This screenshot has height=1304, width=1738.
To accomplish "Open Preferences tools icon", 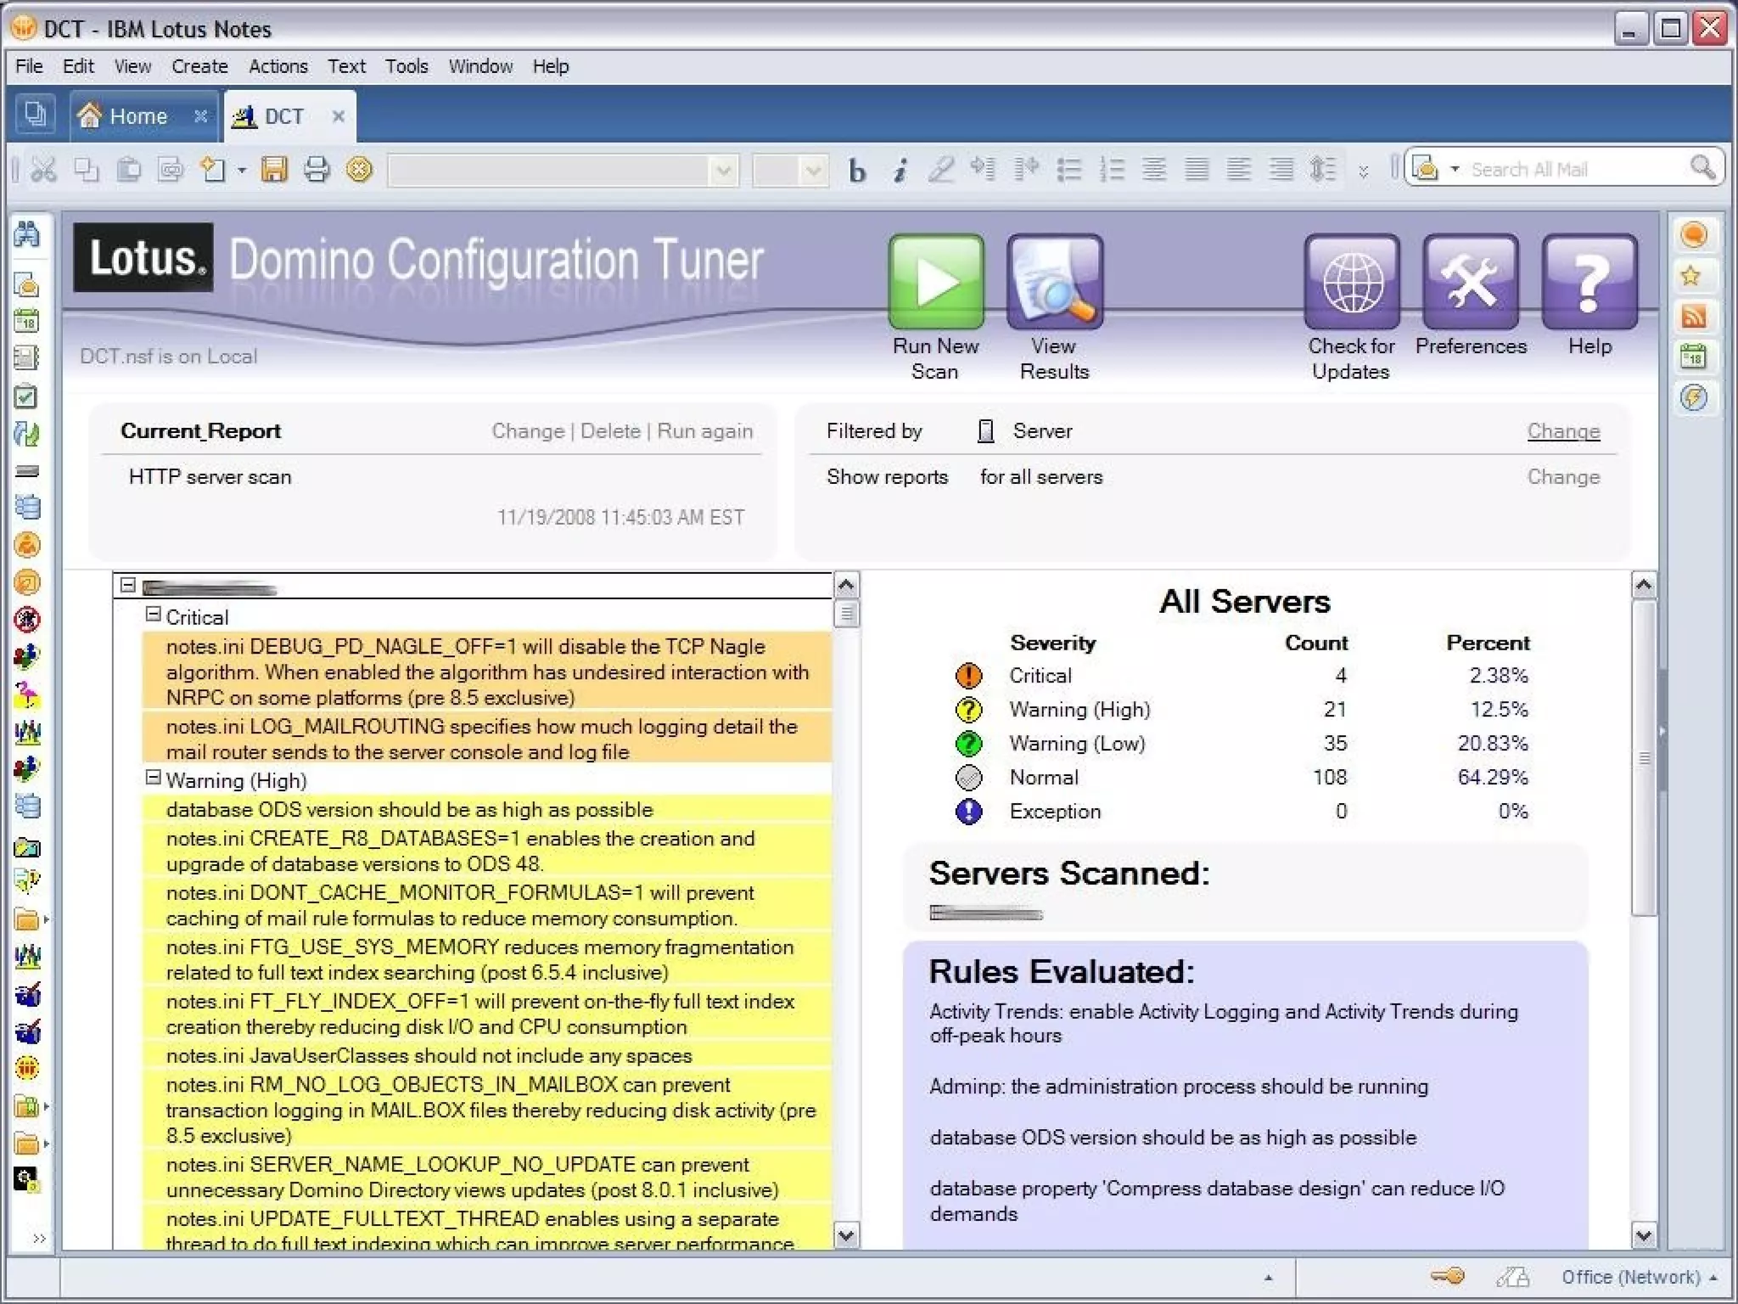I will click(1471, 282).
